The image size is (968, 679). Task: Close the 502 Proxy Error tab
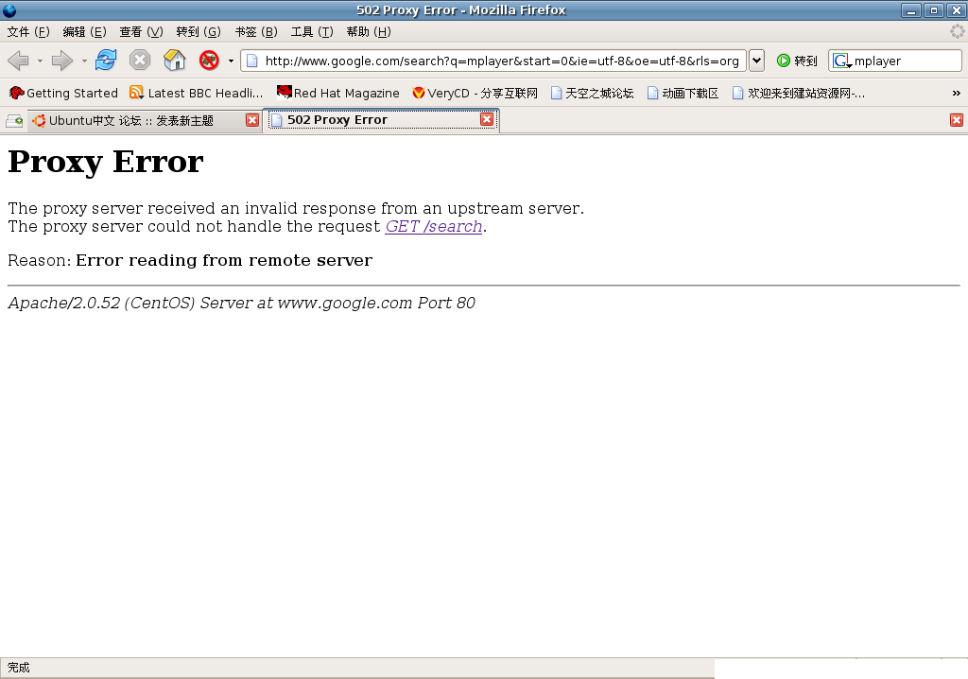(x=487, y=119)
